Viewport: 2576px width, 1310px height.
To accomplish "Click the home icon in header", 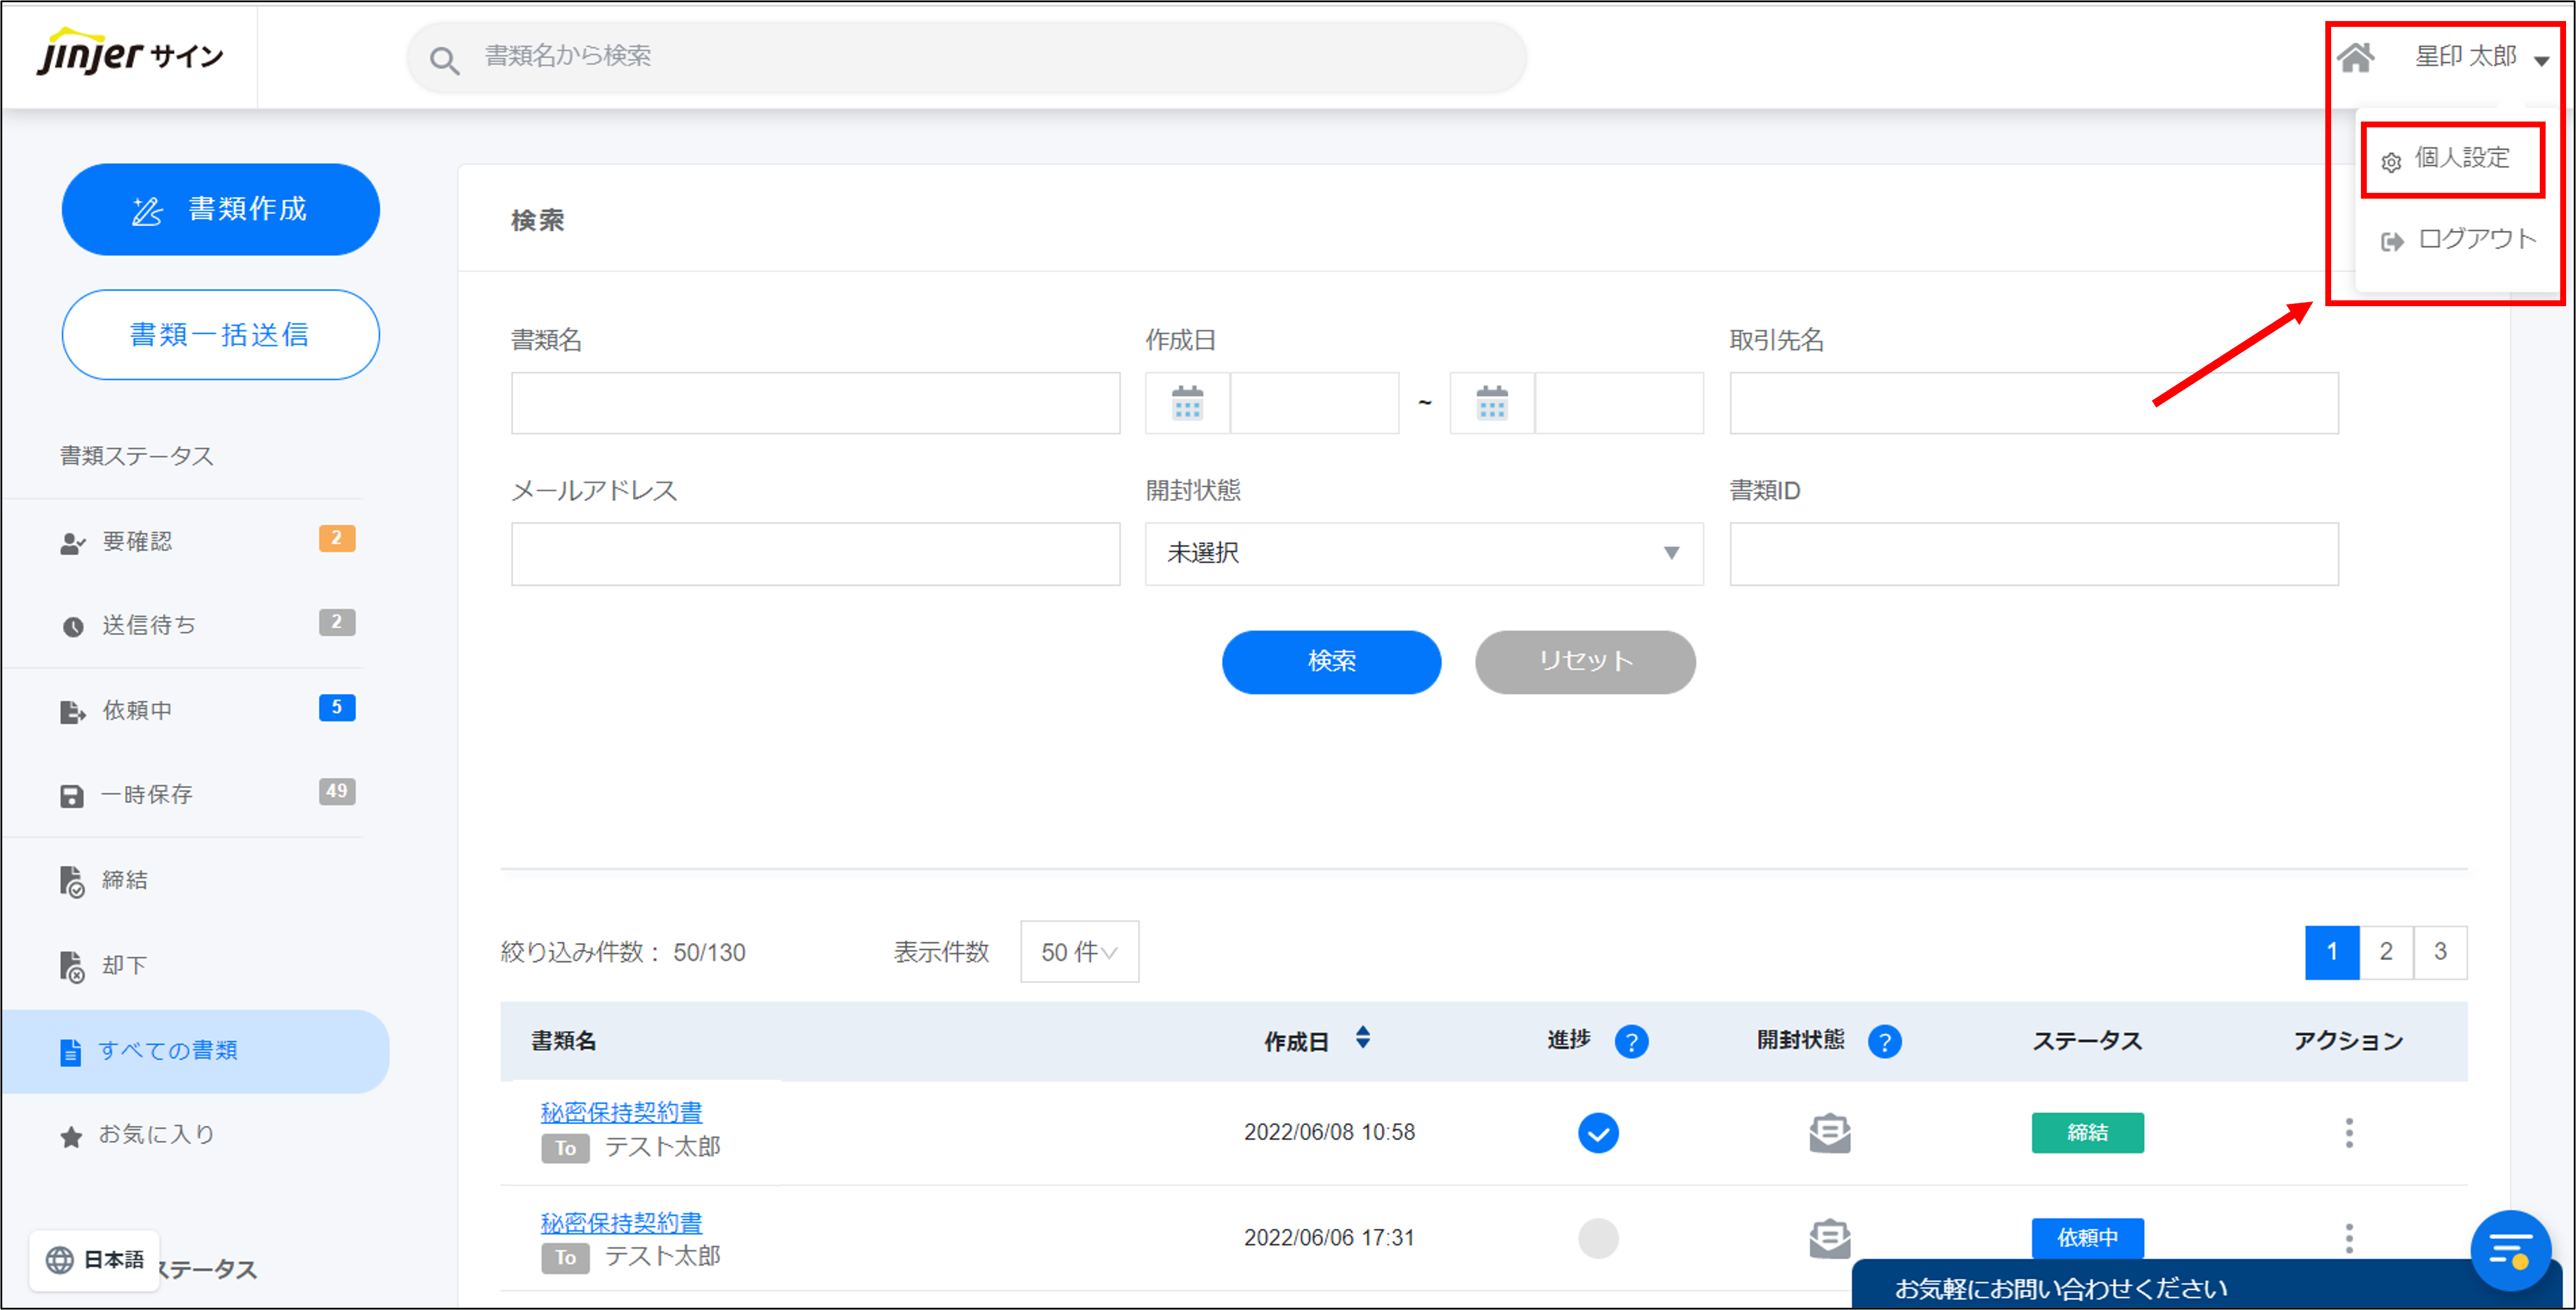I will [x=2355, y=57].
